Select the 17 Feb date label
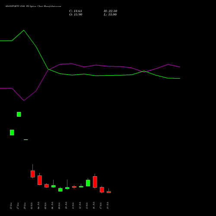The width and height of the screenshot is (216, 216). tap(101, 206)
